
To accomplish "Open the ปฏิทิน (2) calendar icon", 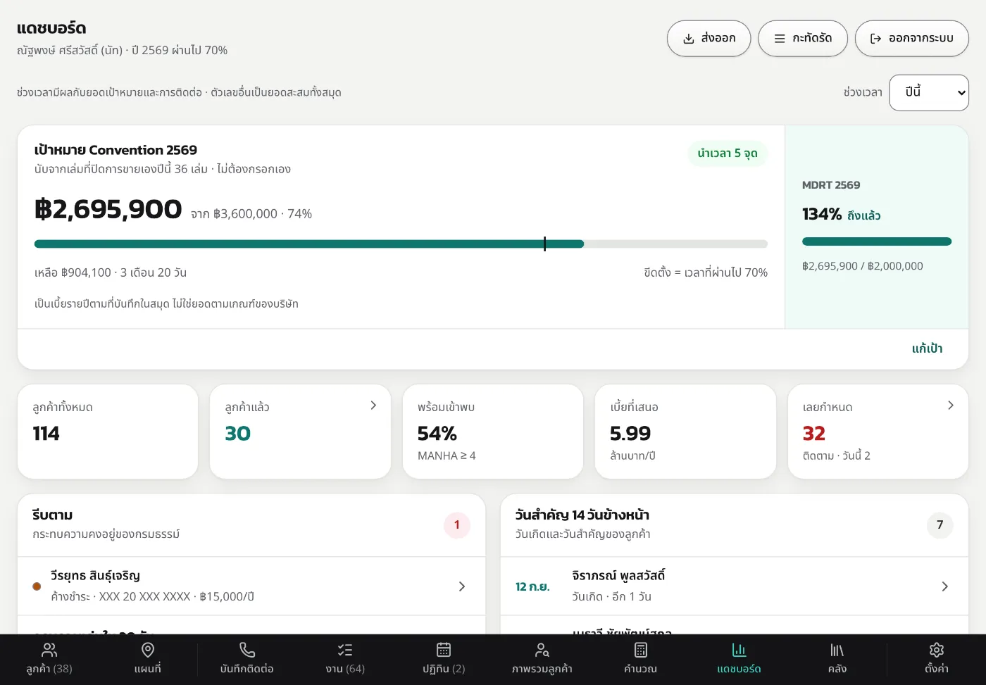I will tap(444, 650).
